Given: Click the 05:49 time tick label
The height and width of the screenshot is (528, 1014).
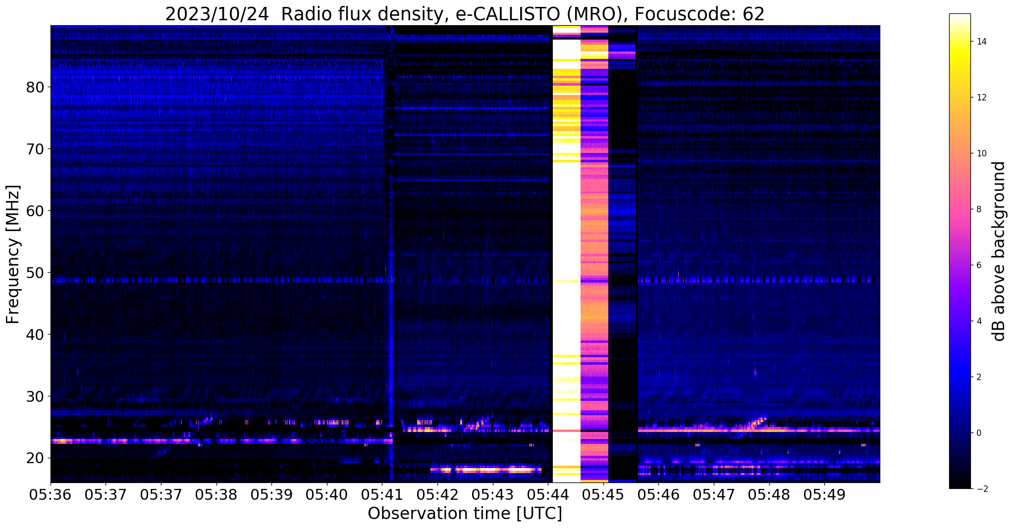Looking at the screenshot, I should pos(824,494).
